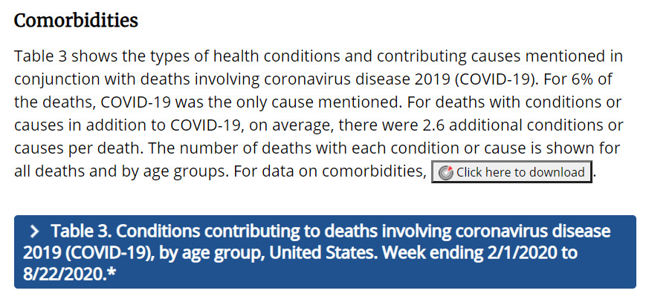Click the bullseye icon in download button
Image resolution: width=646 pixels, height=299 pixels.
tap(445, 172)
